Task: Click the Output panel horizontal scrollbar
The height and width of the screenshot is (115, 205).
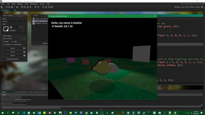Action: click(31, 108)
